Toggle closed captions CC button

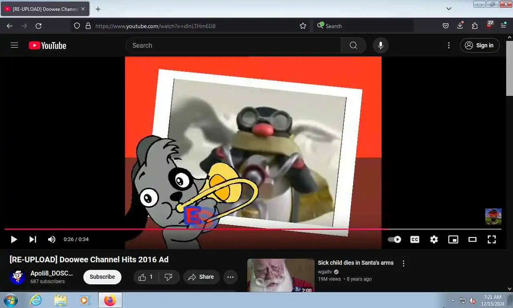(x=415, y=239)
